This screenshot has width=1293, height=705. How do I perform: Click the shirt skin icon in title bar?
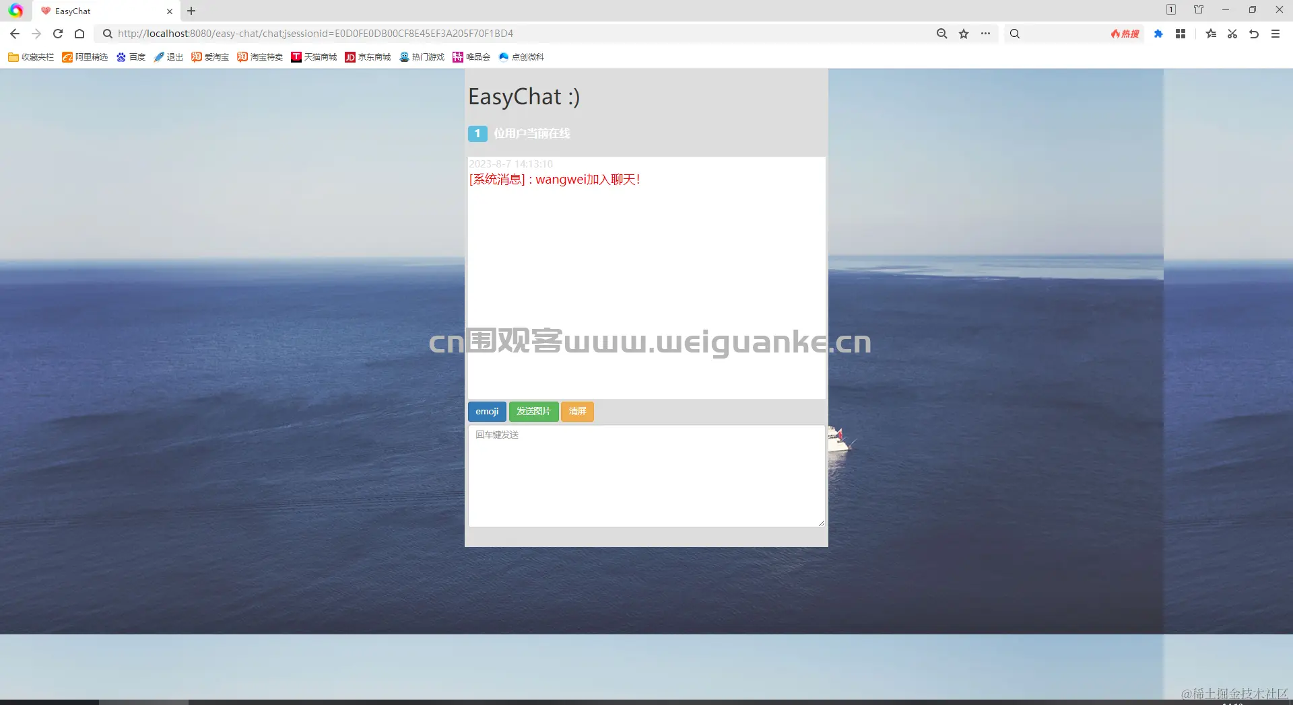(x=1199, y=9)
